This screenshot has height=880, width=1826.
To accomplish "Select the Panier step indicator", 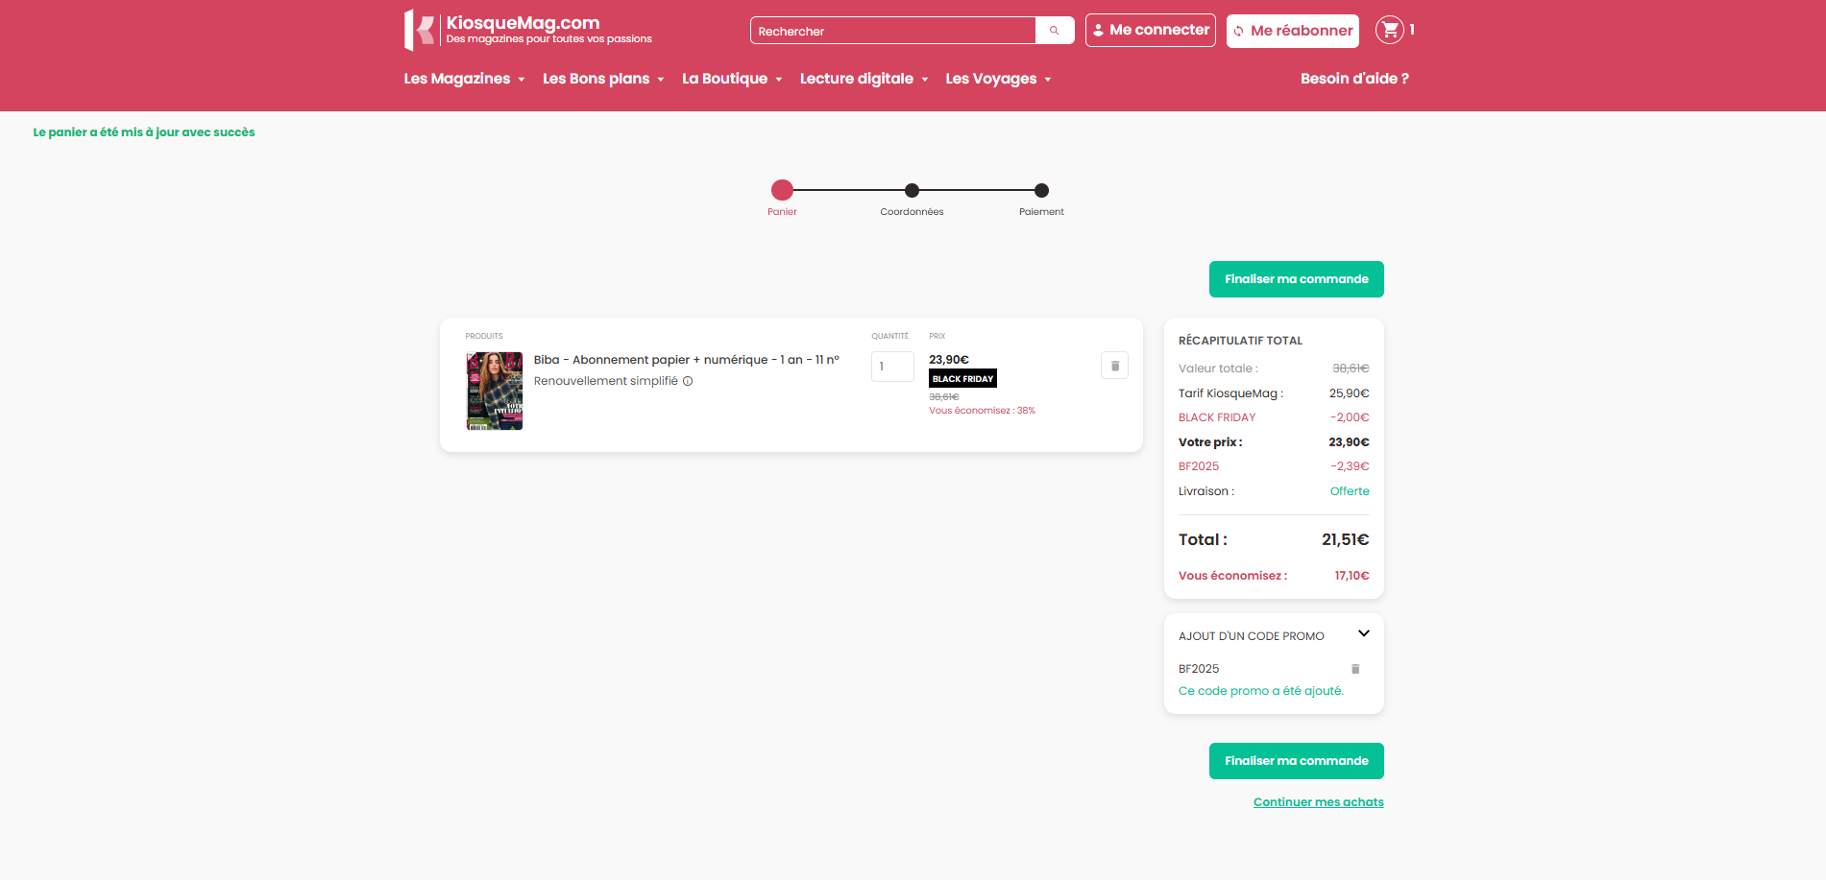I will pos(782,190).
